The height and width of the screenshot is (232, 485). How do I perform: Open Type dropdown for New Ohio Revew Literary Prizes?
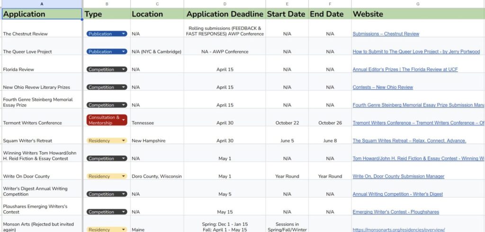coord(107,87)
